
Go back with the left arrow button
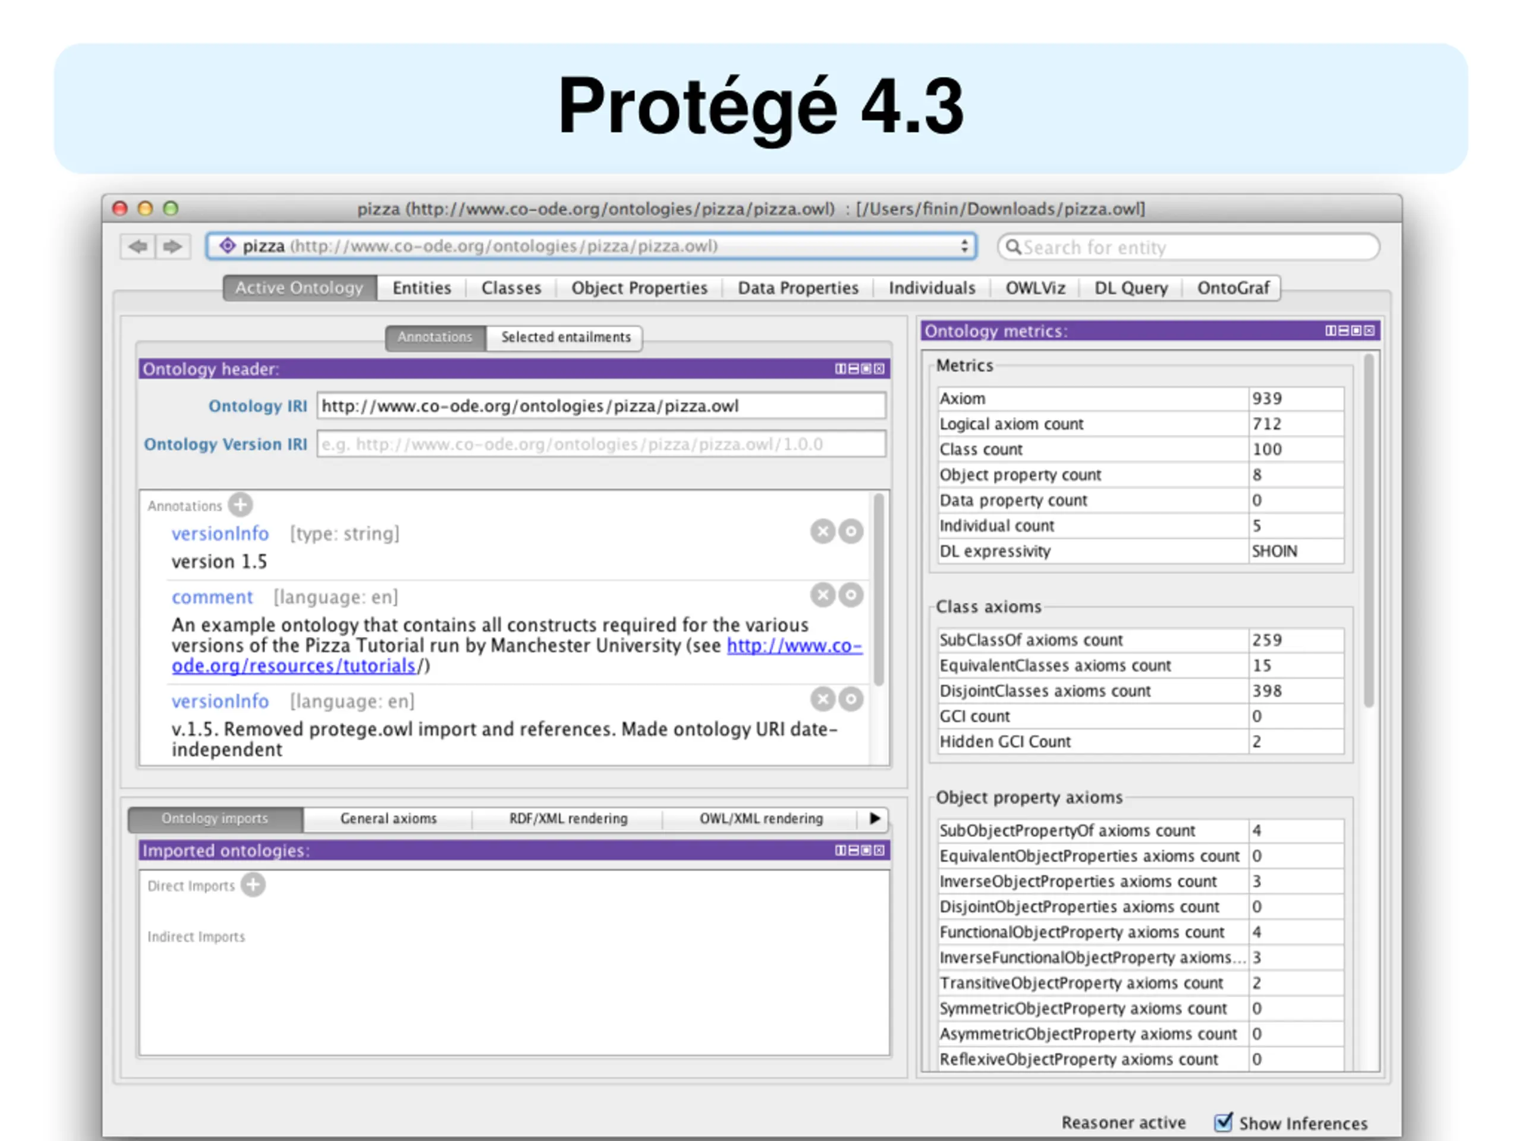point(137,246)
